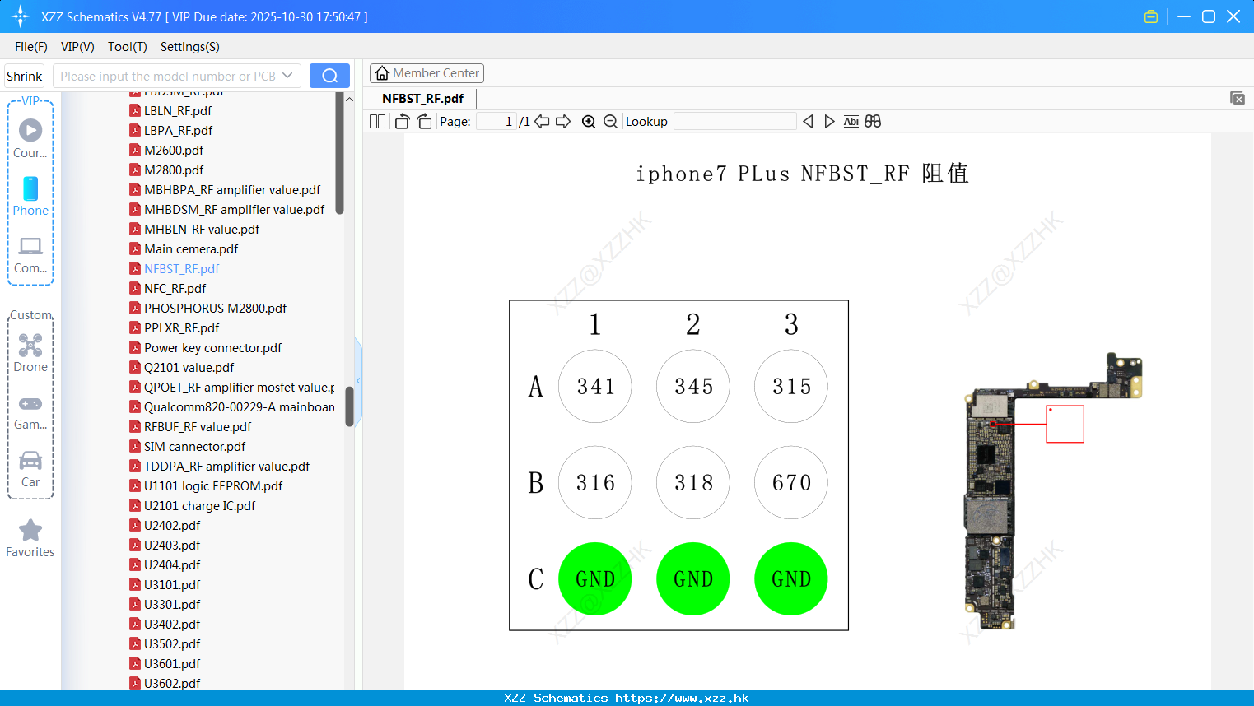Image resolution: width=1254 pixels, height=706 pixels.
Task: Click the blue search button
Action: pos(329,76)
